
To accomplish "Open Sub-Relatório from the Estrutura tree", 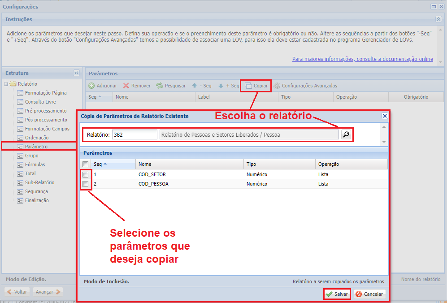I will point(40,182).
